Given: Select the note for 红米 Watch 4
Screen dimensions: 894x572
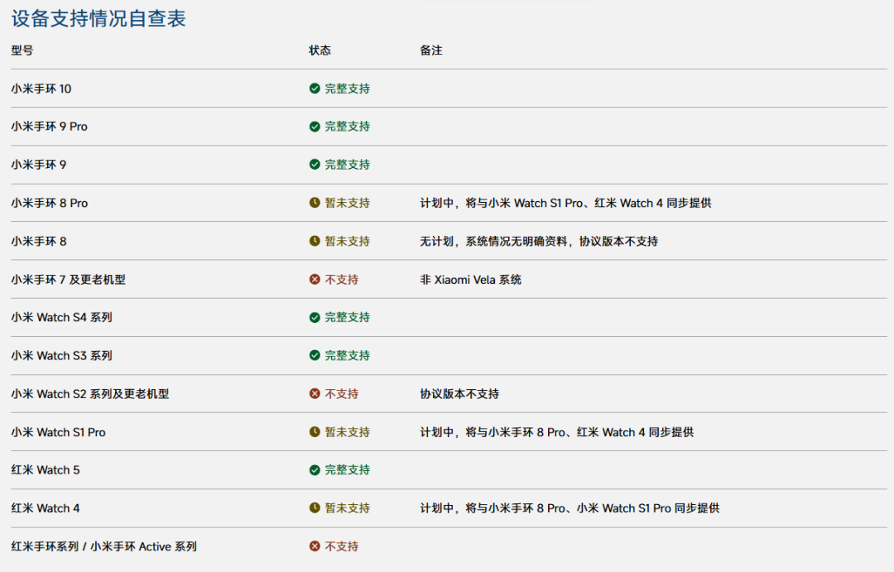Looking at the screenshot, I should pyautogui.click(x=570, y=507).
